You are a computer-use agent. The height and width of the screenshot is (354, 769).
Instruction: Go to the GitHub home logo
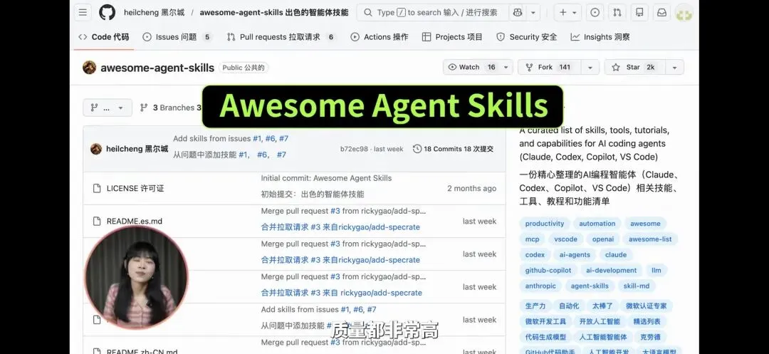108,12
